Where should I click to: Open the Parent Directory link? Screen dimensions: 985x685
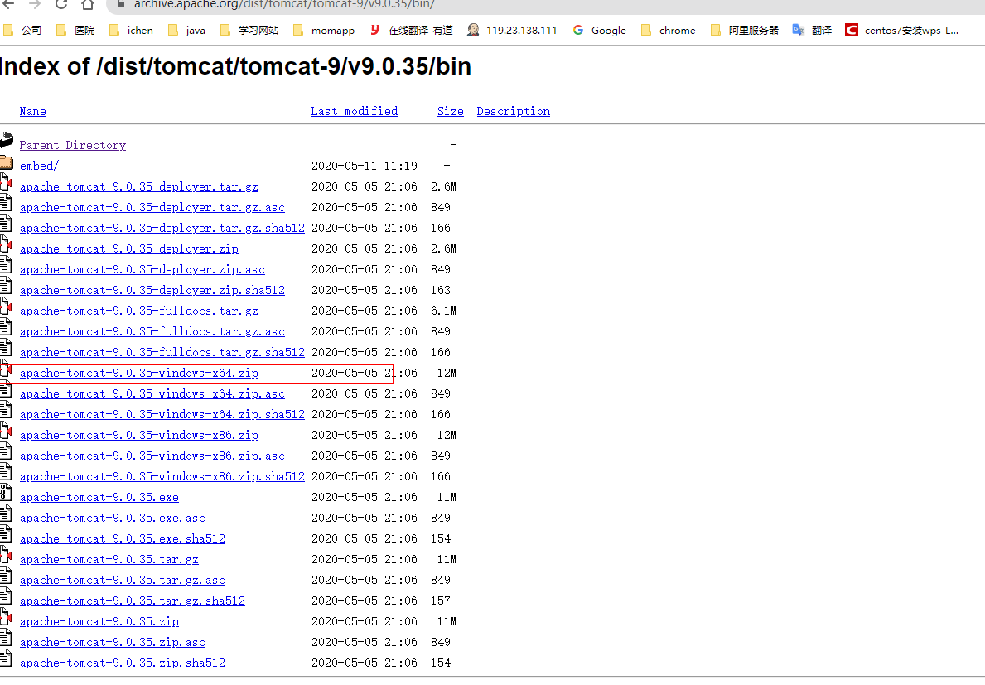pyautogui.click(x=72, y=144)
